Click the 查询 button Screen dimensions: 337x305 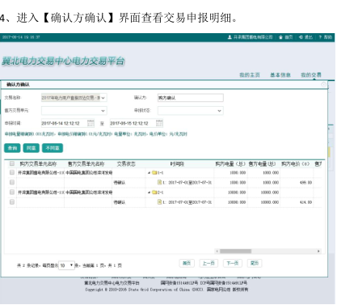click(12, 148)
